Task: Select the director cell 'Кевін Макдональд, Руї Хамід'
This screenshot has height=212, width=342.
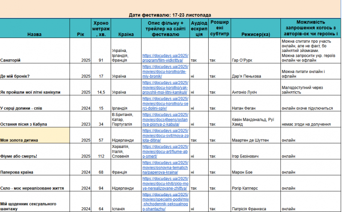Action: [256, 119]
